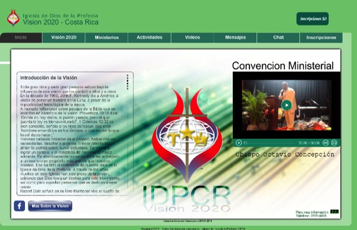The height and width of the screenshot is (230, 357).
Task: Click the Mas Sobre la Vision button
Action: click(x=50, y=206)
